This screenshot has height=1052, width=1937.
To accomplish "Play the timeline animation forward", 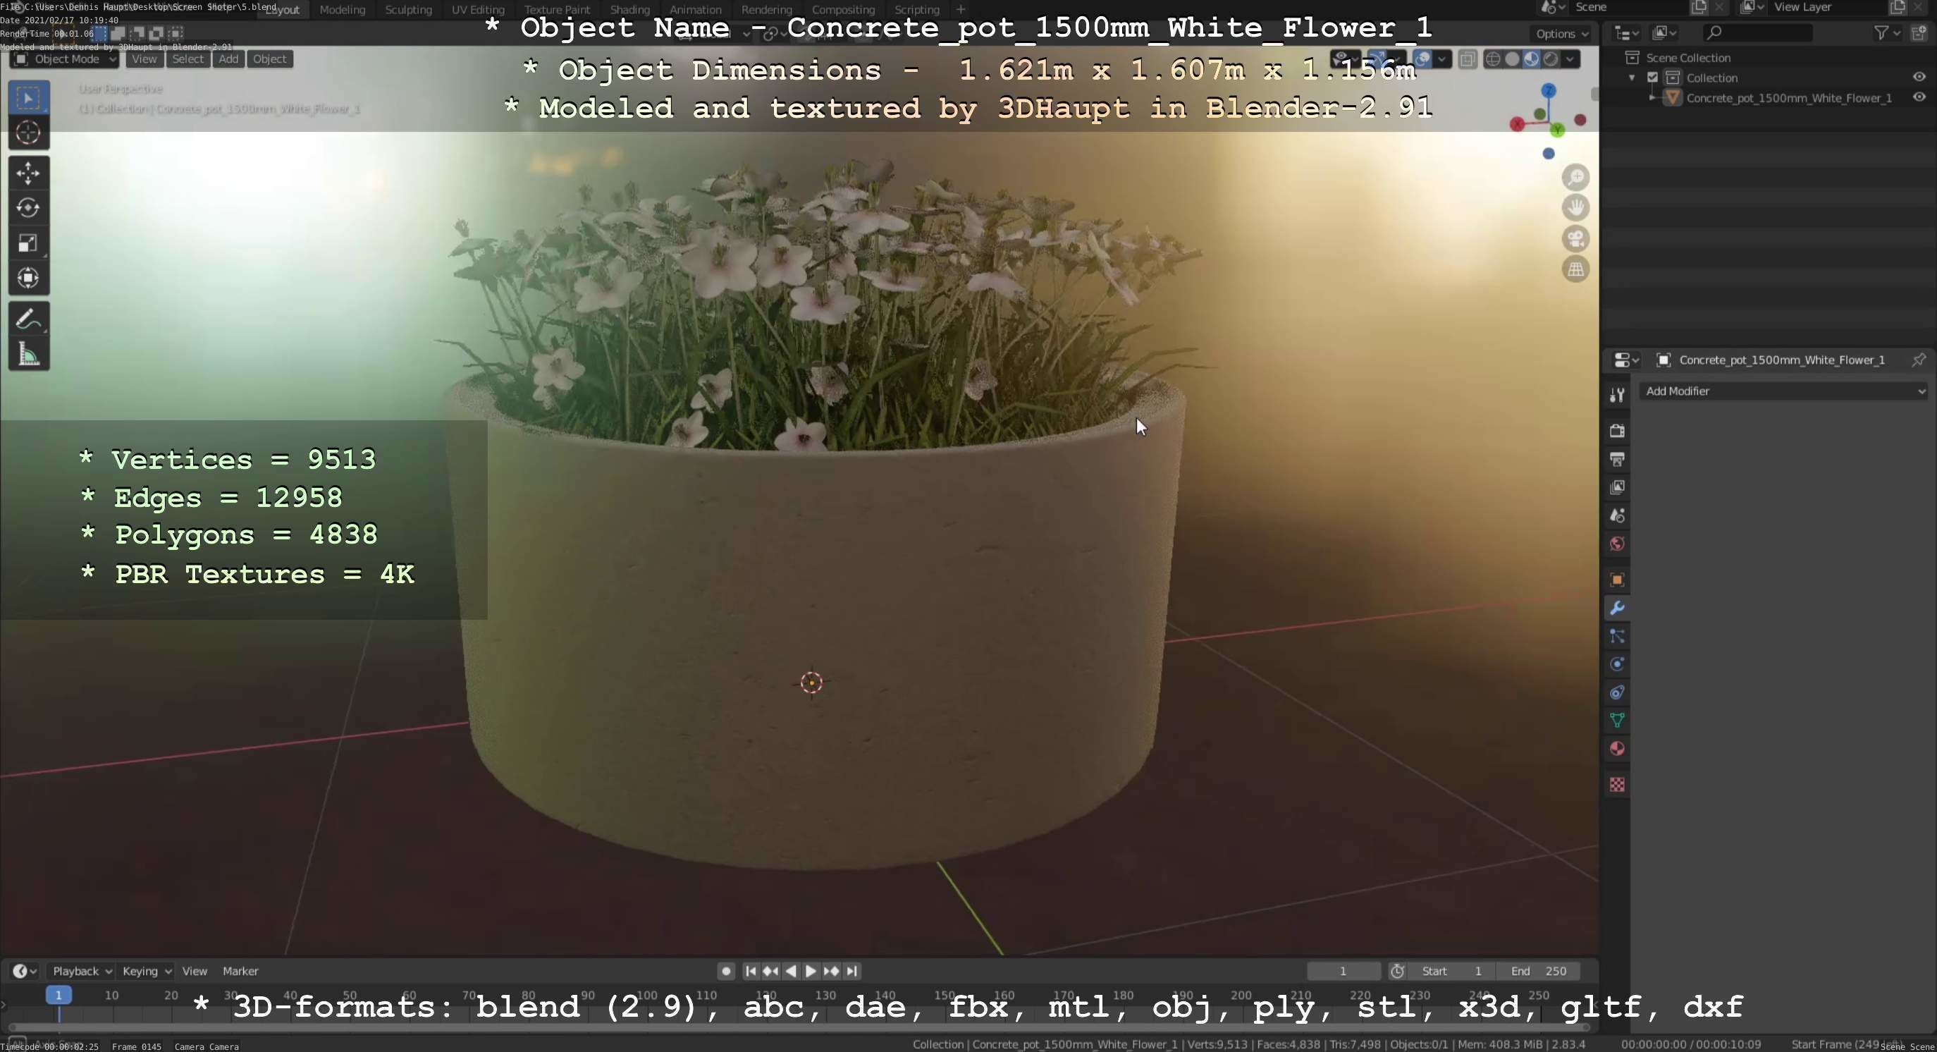I will tap(811, 971).
